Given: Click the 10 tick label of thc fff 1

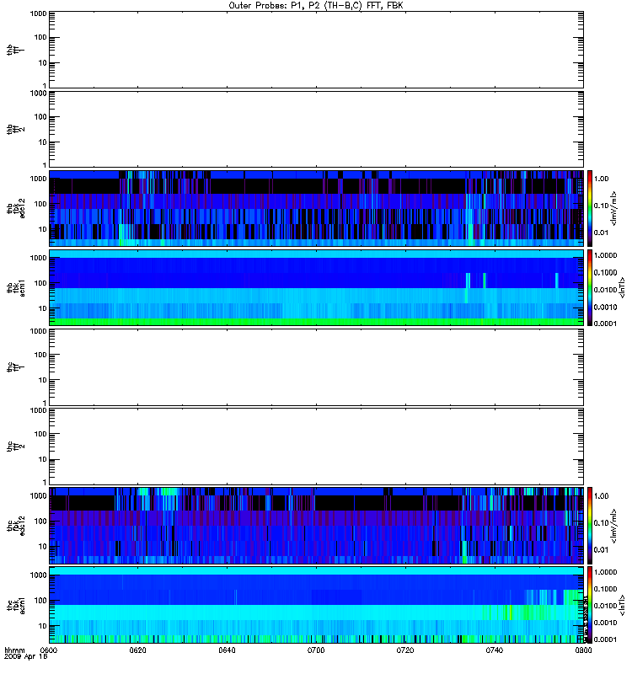Looking at the screenshot, I should tap(43, 381).
